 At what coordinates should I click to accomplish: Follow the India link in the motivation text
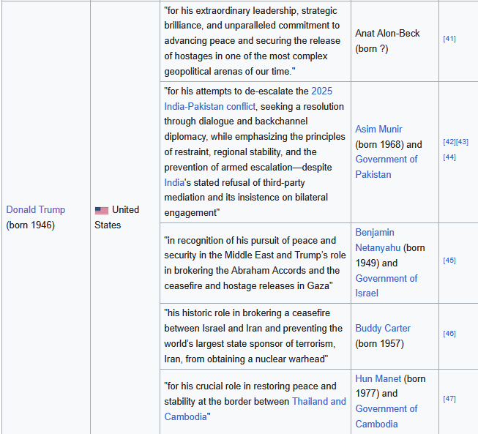tap(175, 182)
